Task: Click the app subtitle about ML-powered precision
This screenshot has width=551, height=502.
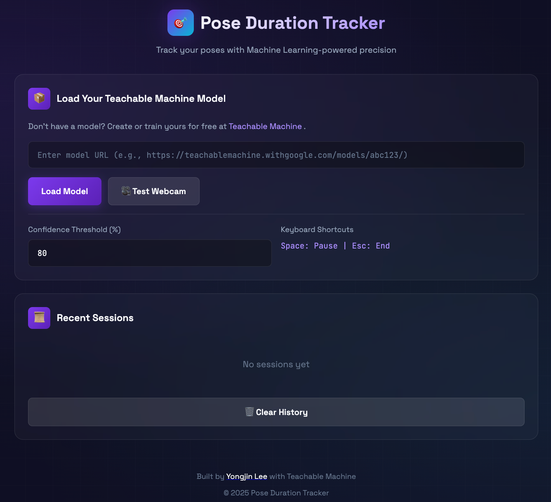Action: [x=276, y=49]
